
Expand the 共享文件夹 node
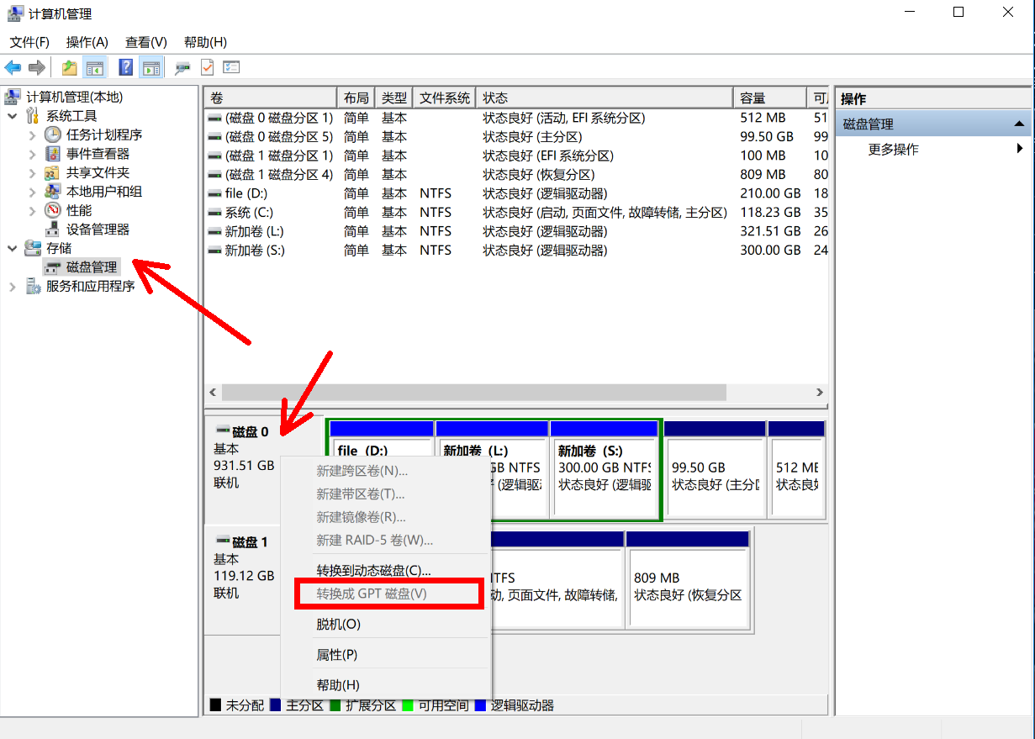pos(33,172)
